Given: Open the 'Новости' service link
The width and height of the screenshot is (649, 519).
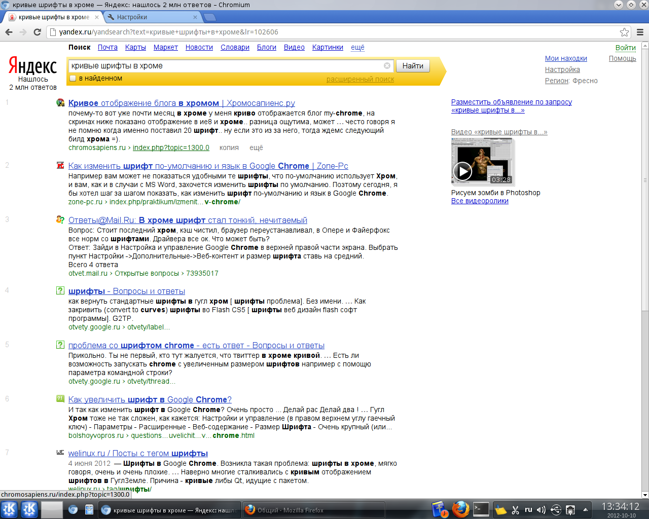Looking at the screenshot, I should click(x=199, y=47).
